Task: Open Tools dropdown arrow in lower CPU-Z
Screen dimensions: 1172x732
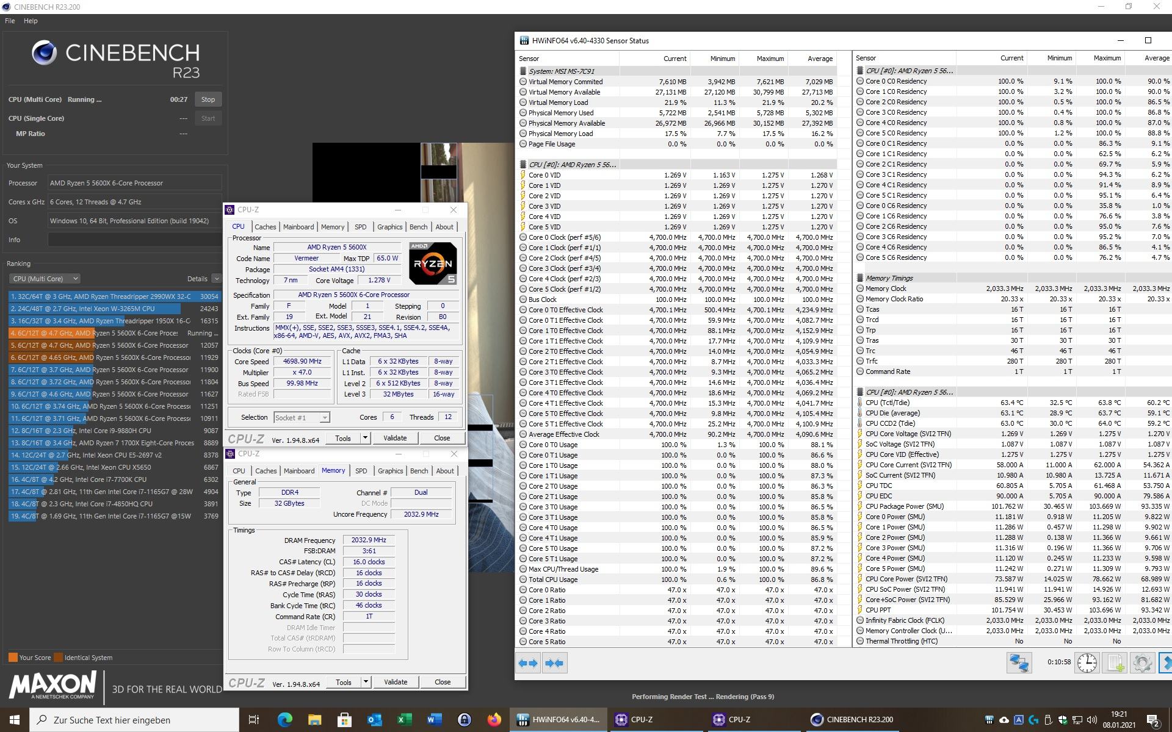Action: pos(366,682)
